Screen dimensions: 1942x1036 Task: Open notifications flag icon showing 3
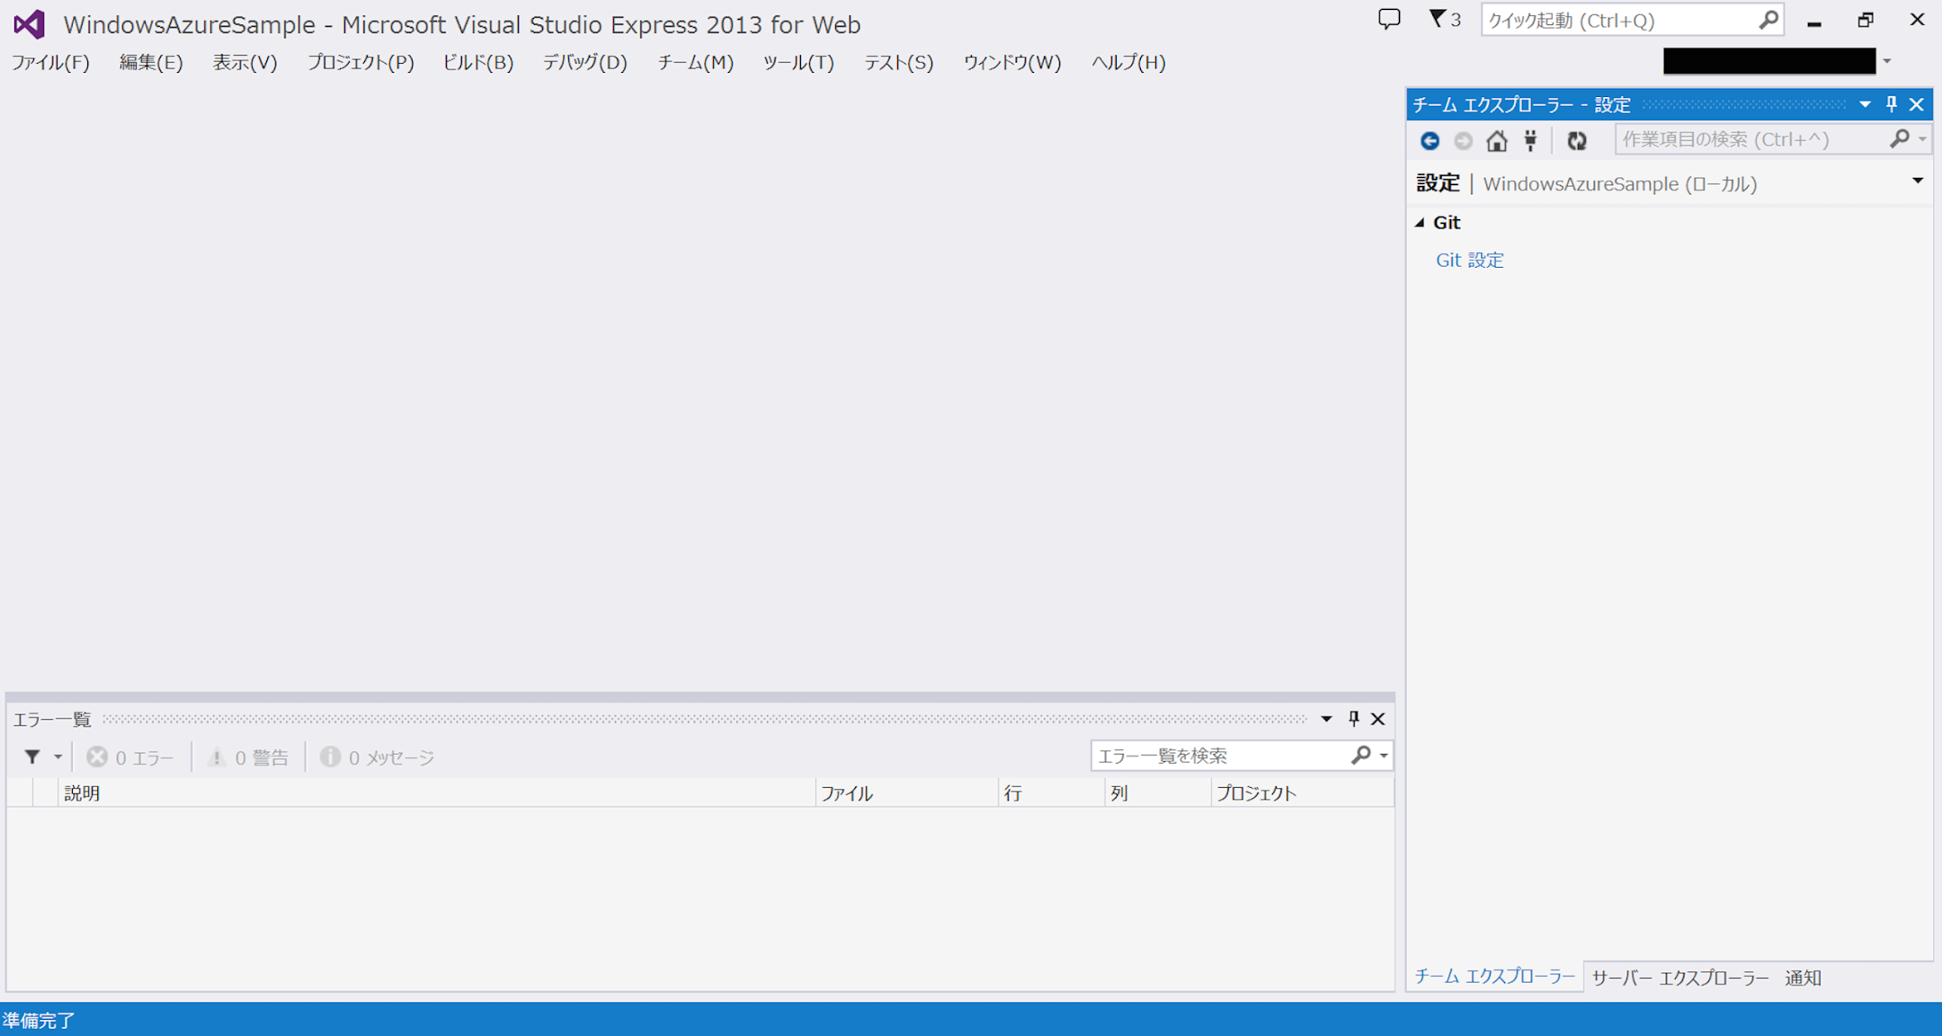(x=1444, y=19)
